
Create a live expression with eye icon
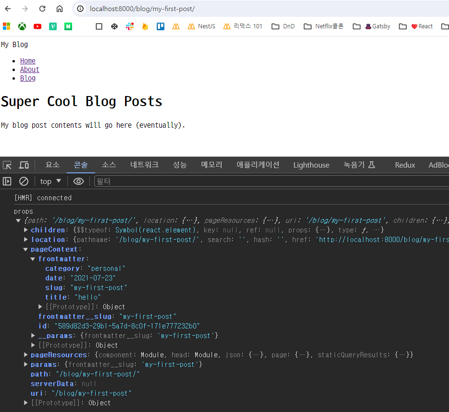pos(78,182)
